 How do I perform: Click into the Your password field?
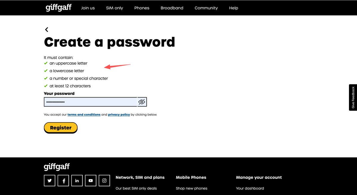pyautogui.click(x=90, y=102)
